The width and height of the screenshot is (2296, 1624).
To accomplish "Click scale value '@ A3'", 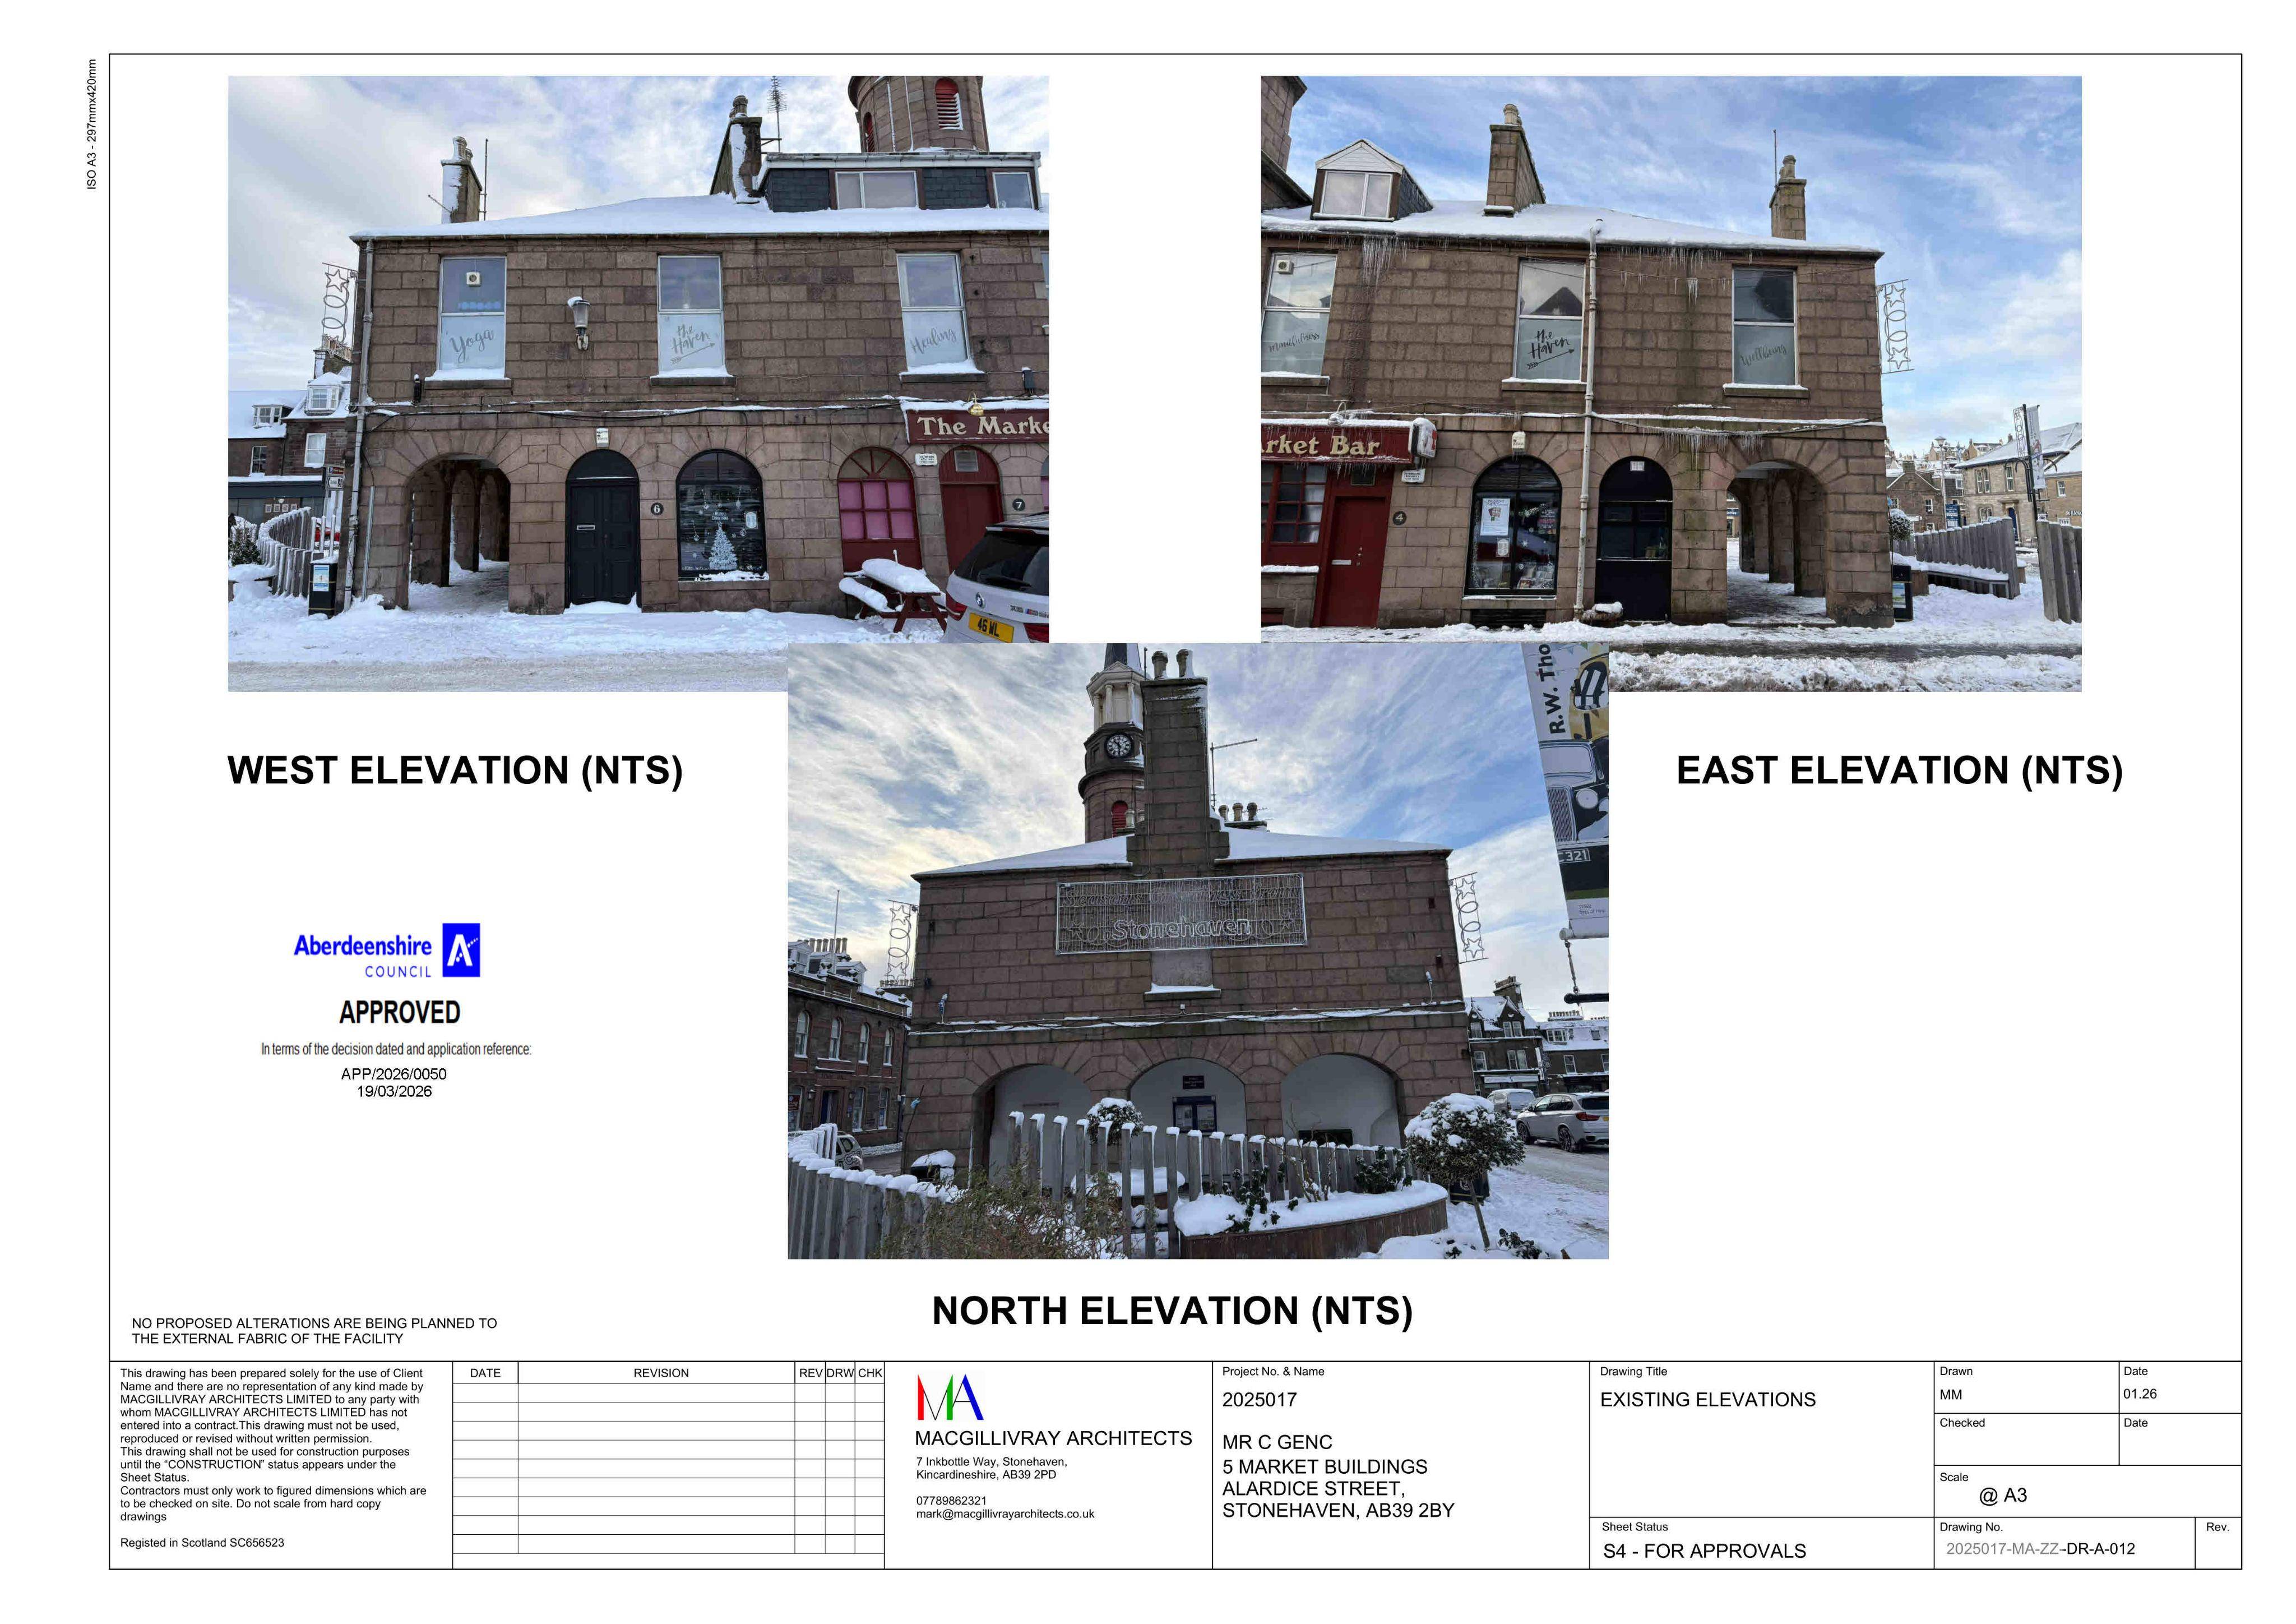I will click(x=2003, y=1496).
